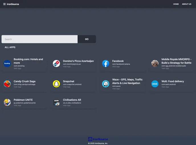Select the 'Pokémon UNITE' title

tap(23, 100)
